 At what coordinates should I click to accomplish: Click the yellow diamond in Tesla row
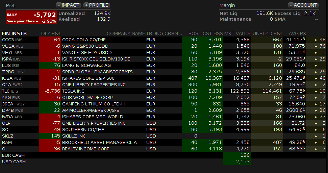(316, 91)
